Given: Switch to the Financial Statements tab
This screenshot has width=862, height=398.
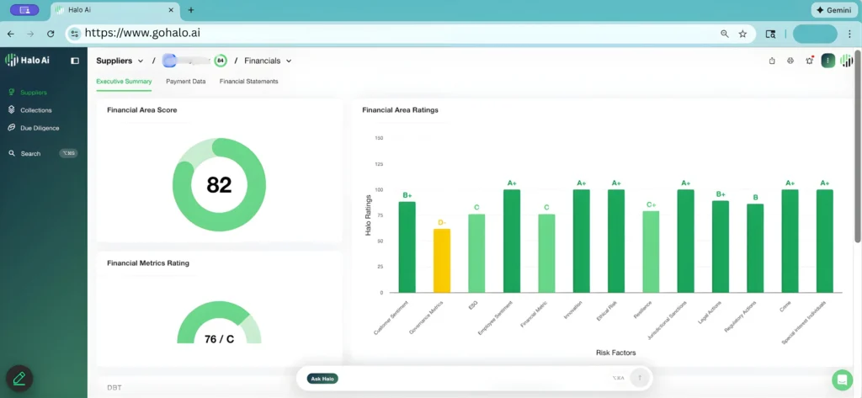Looking at the screenshot, I should (248, 82).
